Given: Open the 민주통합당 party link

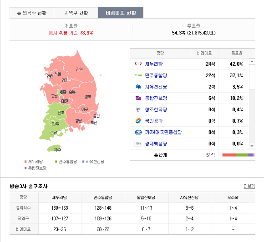Looking at the screenshot, I should 156,75.
